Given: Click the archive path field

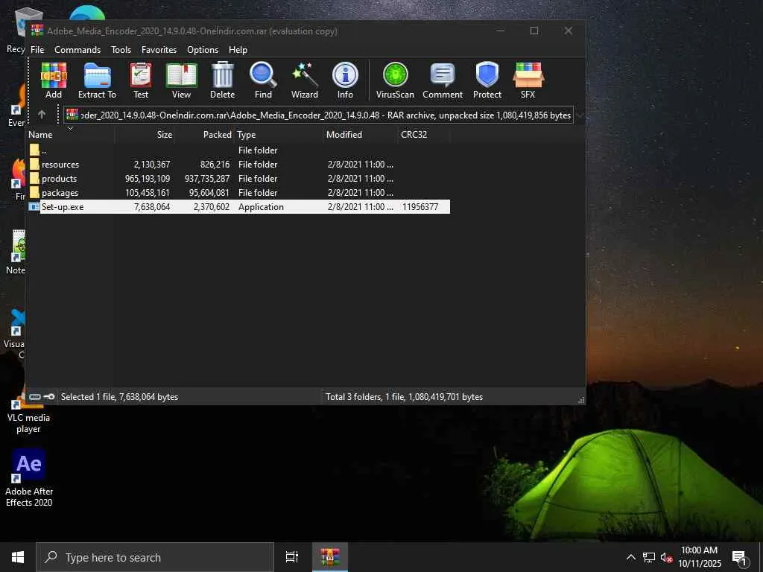Looking at the screenshot, I should 318,115.
